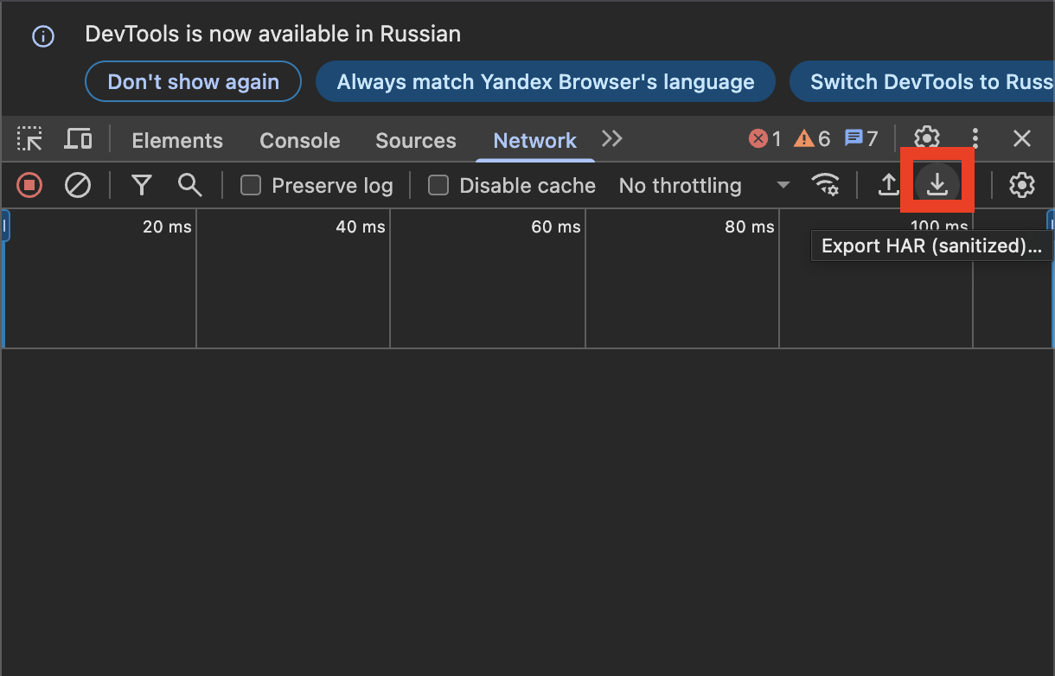Switch to the Console tab

(x=299, y=140)
